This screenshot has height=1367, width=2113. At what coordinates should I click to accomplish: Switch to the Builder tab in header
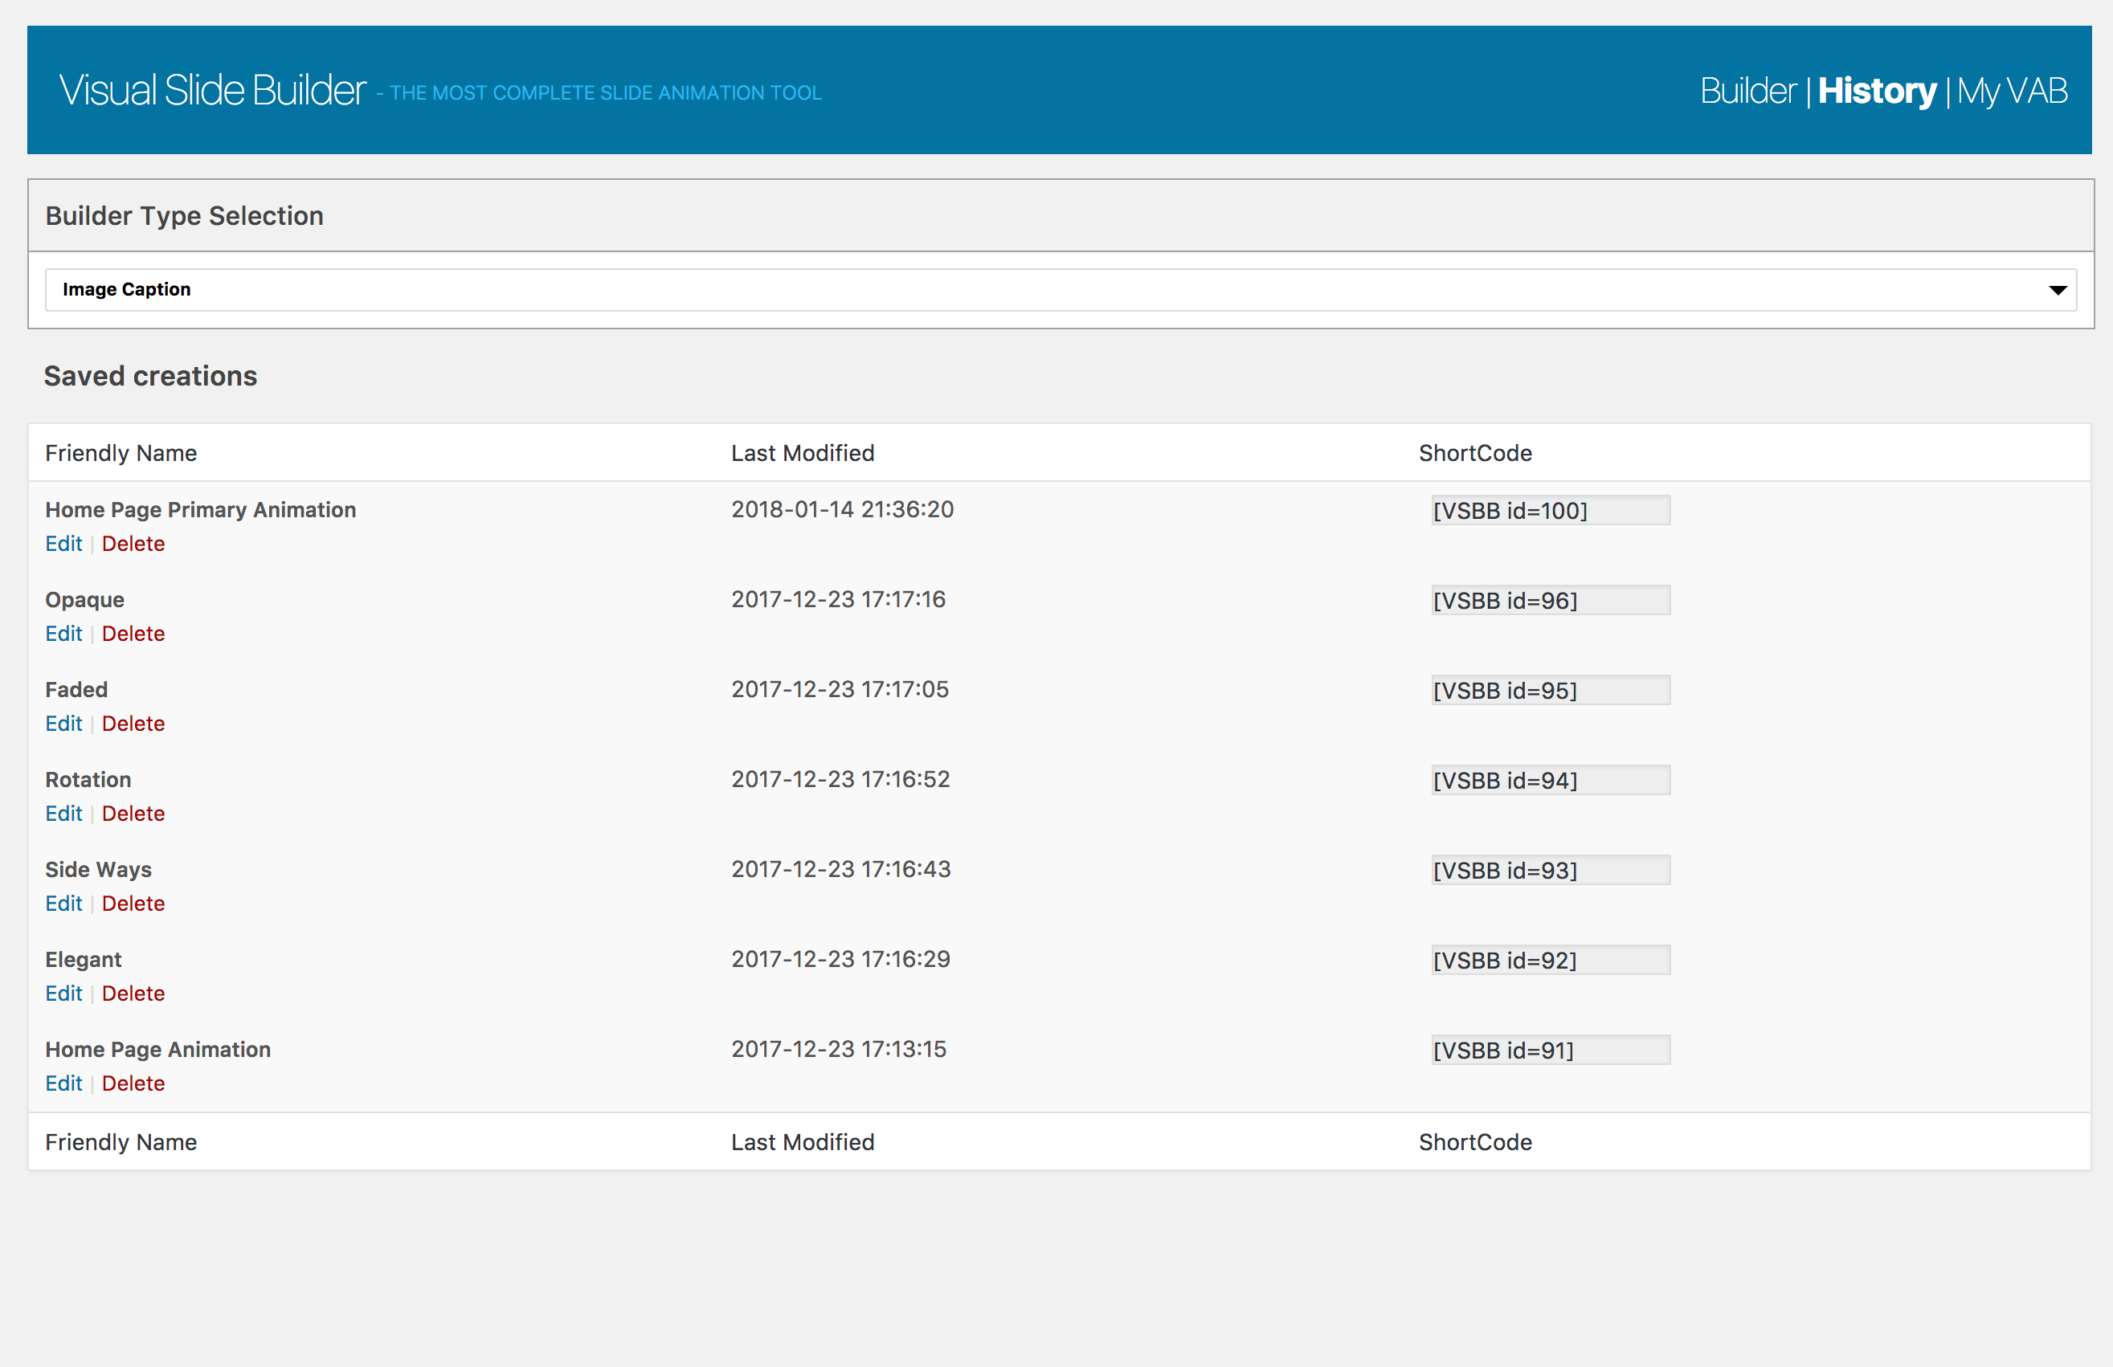pos(1747,91)
